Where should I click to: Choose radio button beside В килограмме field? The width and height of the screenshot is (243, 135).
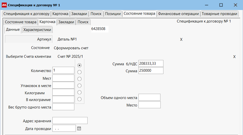[80, 99]
